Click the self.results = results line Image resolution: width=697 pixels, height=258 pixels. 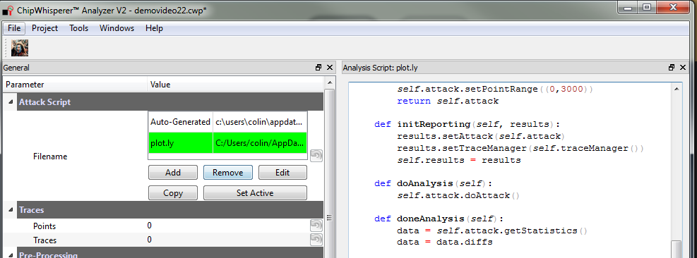459,160
